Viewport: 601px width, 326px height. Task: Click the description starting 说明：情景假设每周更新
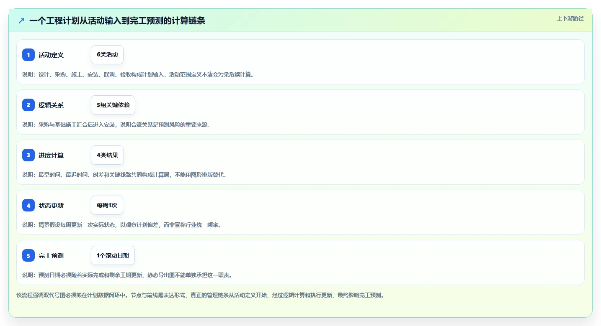click(x=121, y=225)
